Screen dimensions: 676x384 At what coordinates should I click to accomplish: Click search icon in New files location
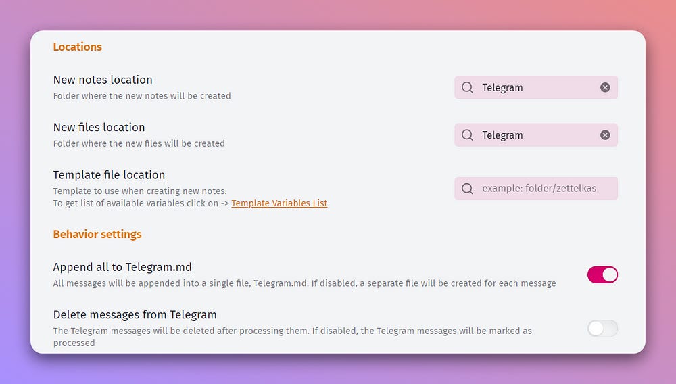point(467,135)
